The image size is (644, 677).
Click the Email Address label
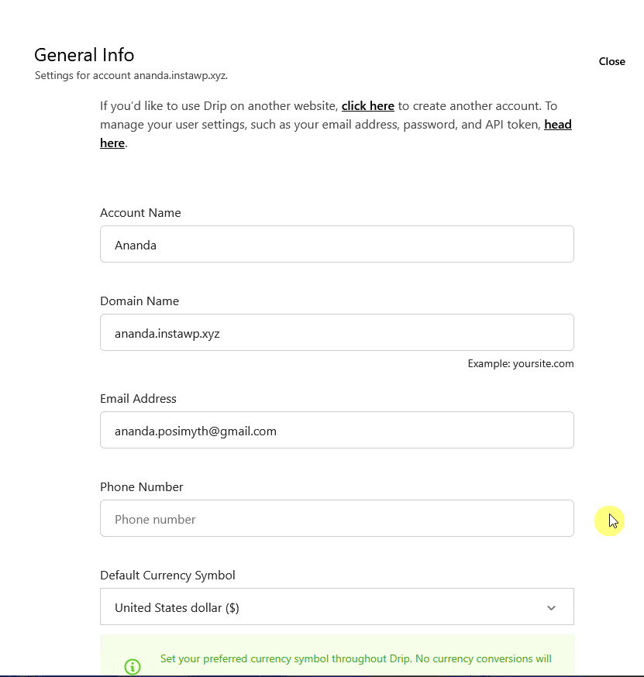click(138, 399)
